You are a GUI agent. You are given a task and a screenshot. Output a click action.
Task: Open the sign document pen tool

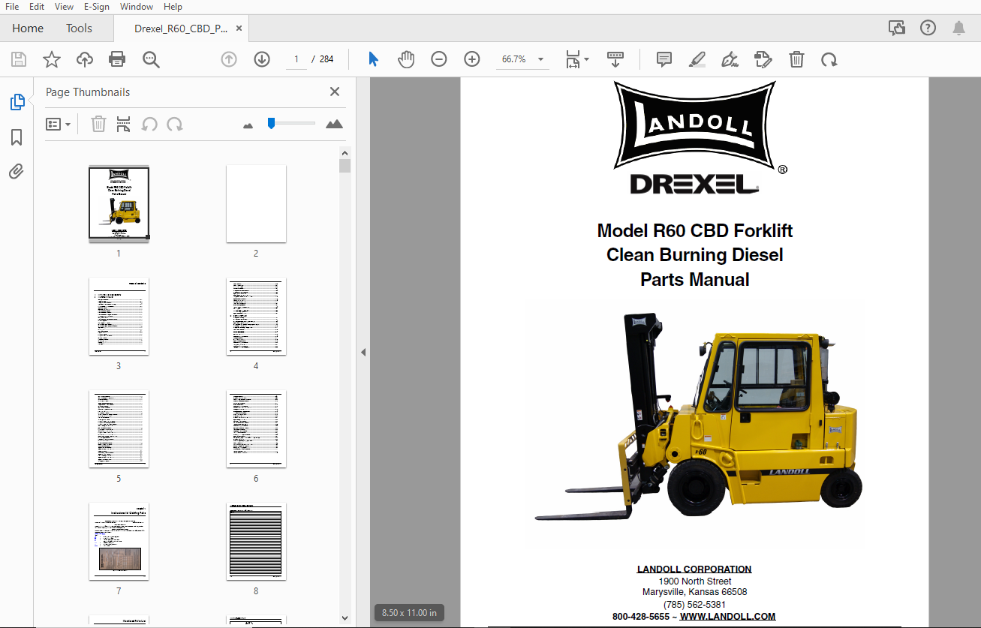pos(730,59)
